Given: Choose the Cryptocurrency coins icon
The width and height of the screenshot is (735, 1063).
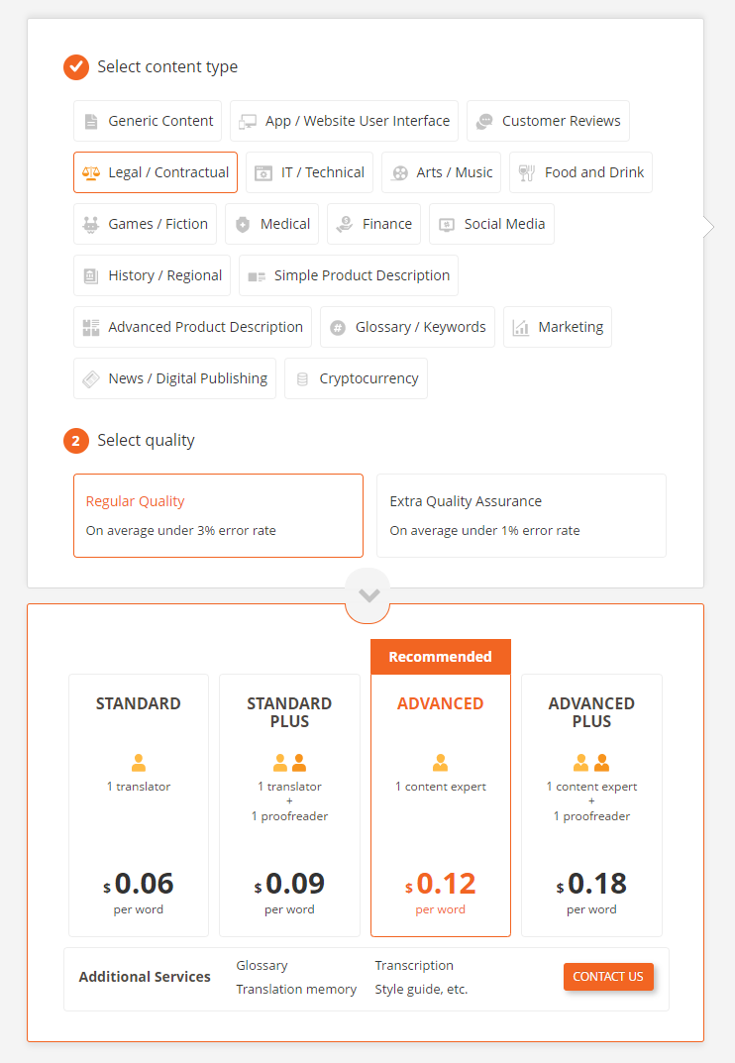Looking at the screenshot, I should (x=302, y=379).
